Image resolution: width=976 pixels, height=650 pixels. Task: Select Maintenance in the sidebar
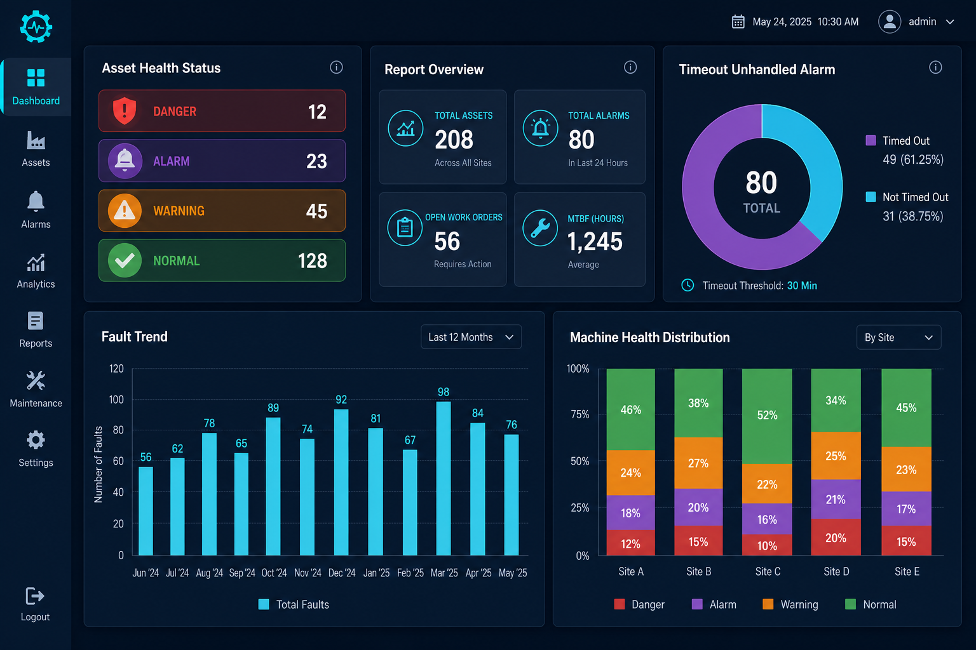[36, 390]
